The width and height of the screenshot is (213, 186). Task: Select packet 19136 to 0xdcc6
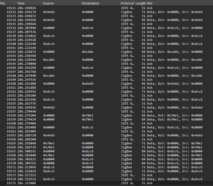106,28
